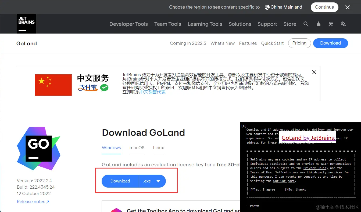Click the Download GoLand heading
The height and width of the screenshot is (212, 361).
click(143, 133)
